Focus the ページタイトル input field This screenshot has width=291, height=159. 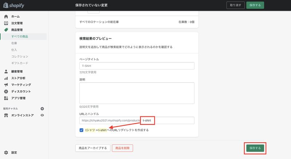[137, 66]
